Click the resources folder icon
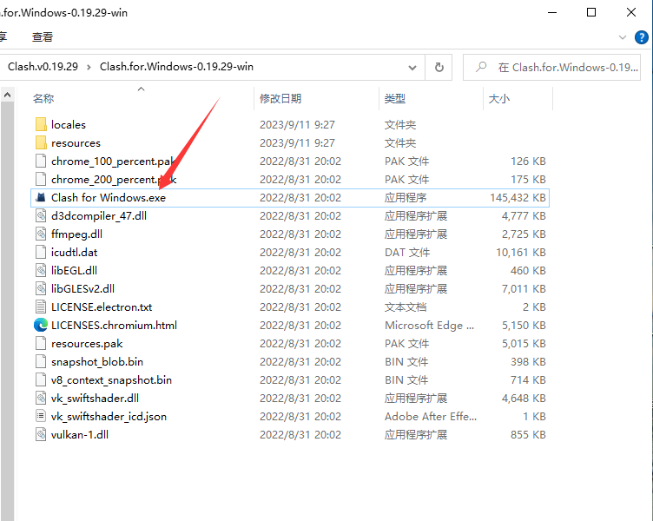This screenshot has width=653, height=521. pos(41,143)
